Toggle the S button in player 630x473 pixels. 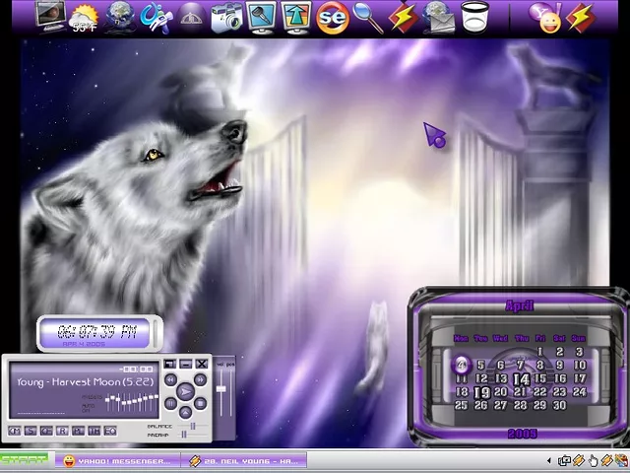(x=31, y=431)
